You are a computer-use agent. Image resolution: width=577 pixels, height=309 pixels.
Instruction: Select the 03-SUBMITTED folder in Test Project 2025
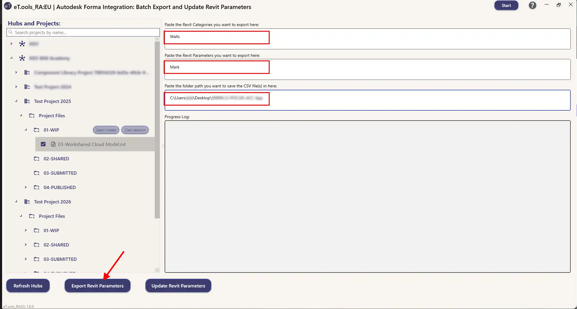[x=60, y=173]
